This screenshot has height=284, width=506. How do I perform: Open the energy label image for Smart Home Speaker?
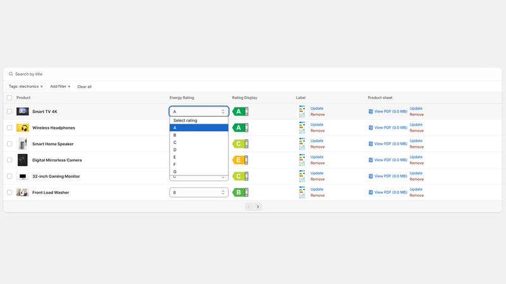tap(302, 144)
